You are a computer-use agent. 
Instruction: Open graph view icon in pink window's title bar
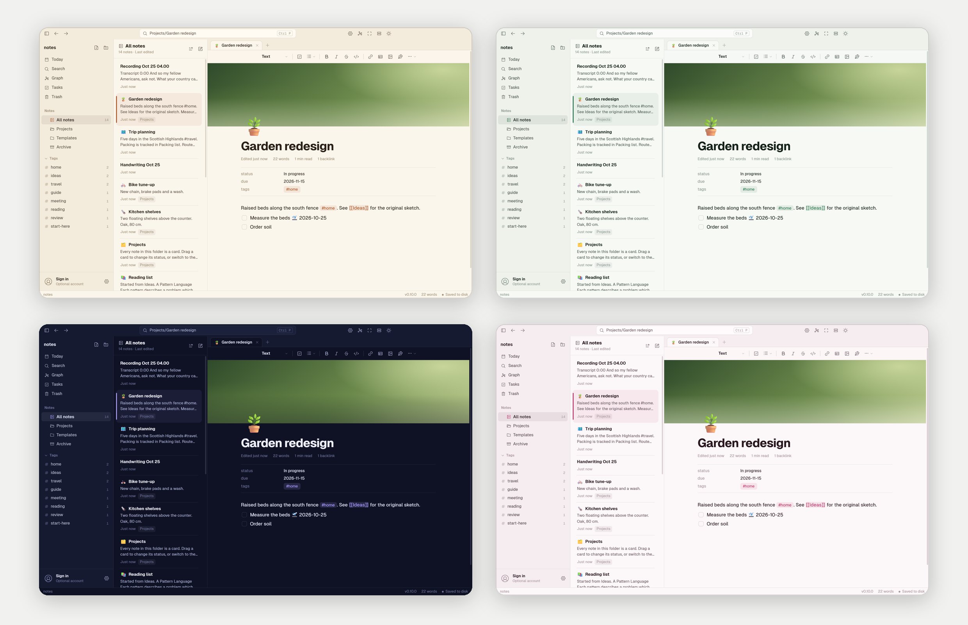pos(816,330)
